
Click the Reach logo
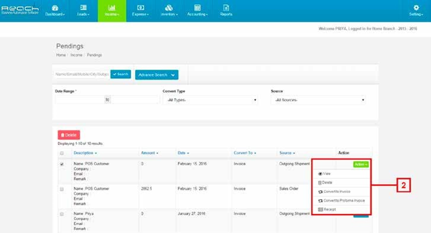coord(20,10)
